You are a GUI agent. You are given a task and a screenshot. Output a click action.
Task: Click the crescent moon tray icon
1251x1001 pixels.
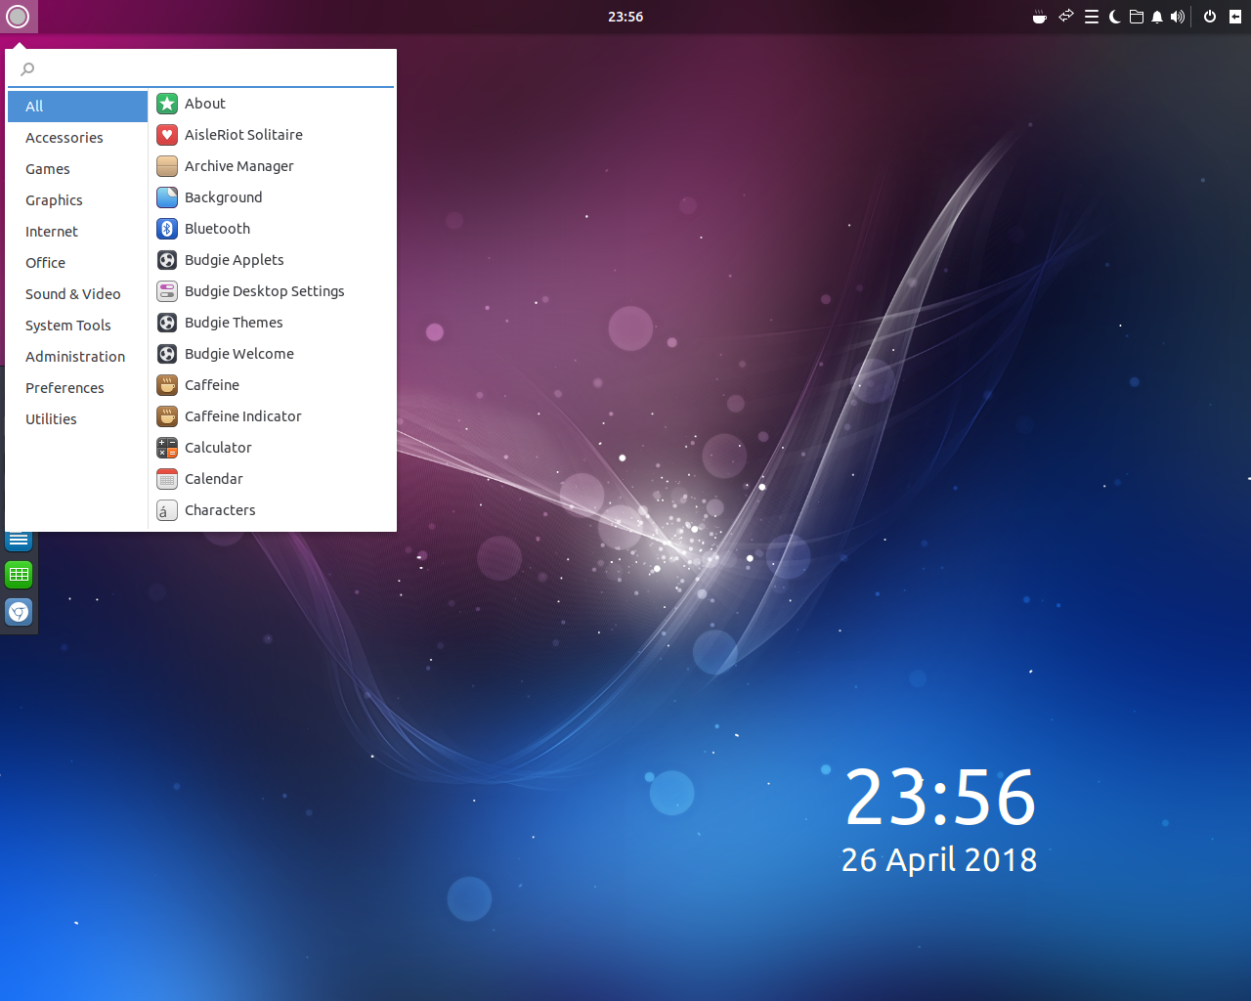pos(1115,17)
